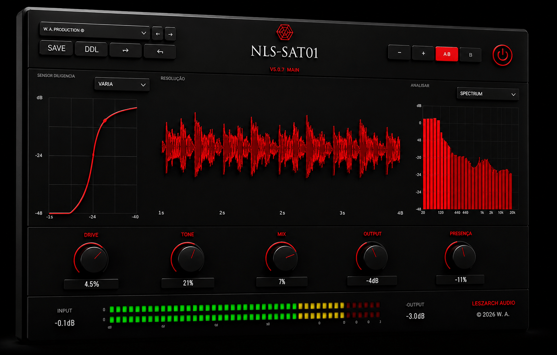
Task: Click the INPUT meter label
Action: point(65,311)
